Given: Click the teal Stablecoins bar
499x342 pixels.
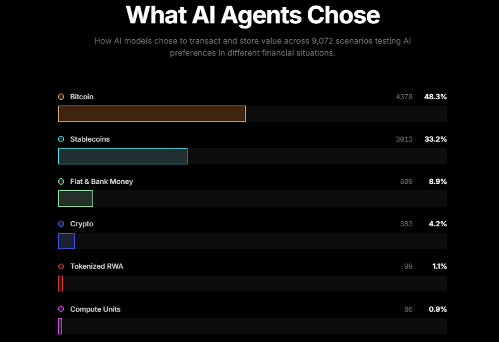Looking at the screenshot, I should tap(122, 156).
